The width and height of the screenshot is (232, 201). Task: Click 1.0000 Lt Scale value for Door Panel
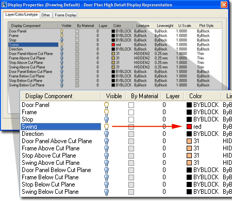click(181, 32)
